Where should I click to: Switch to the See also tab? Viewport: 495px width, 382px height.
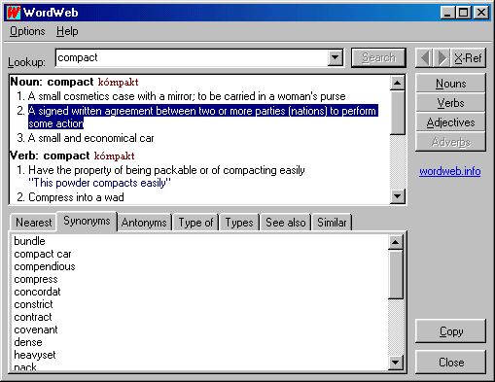[x=286, y=223]
